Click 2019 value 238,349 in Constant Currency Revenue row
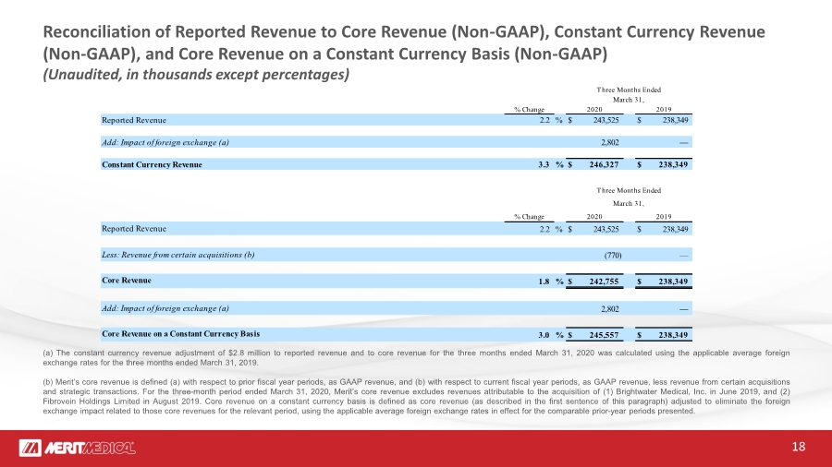 pos(673,164)
